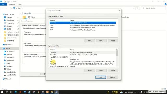Open the Office icon on taskbar
This screenshot has height=94, width=167.
point(20,92)
